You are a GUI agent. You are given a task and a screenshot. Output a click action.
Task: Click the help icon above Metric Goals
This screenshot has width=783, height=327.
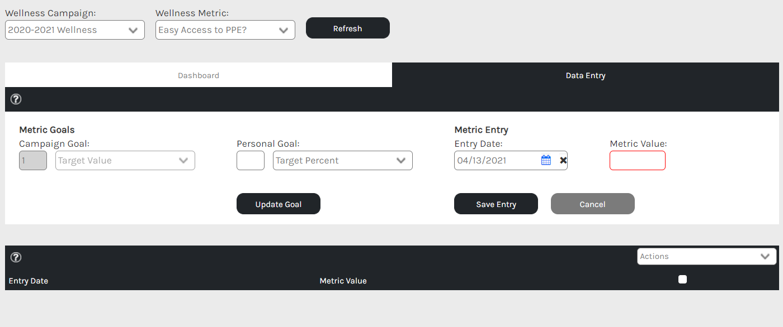(x=16, y=99)
